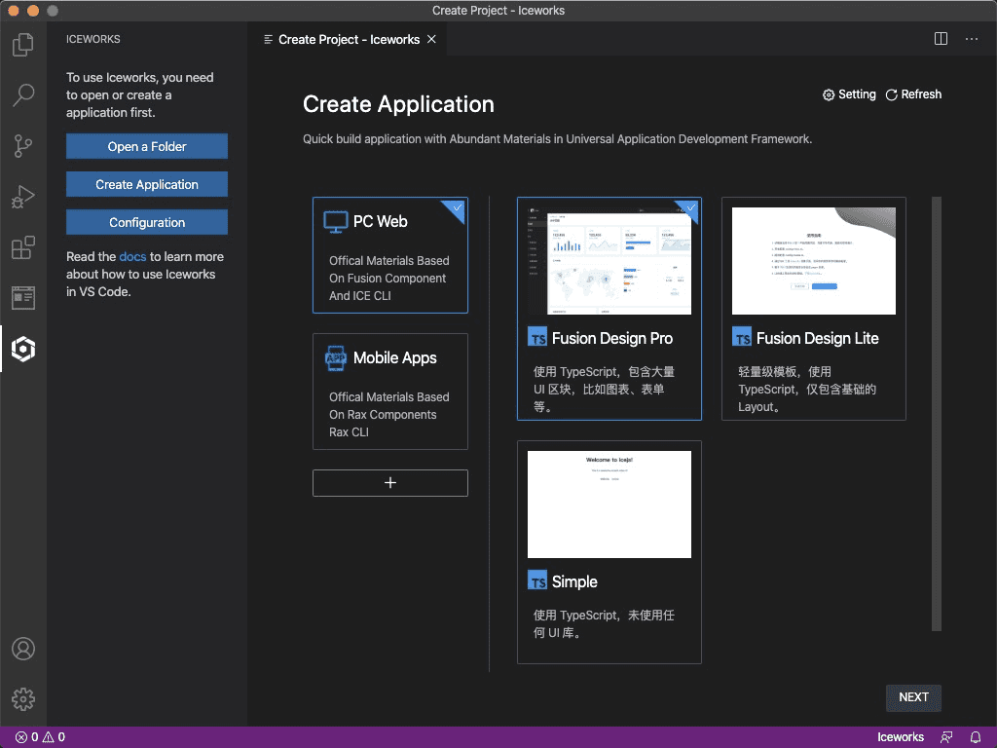
Task: Click the errors icon in status bar
Action: click(21, 737)
